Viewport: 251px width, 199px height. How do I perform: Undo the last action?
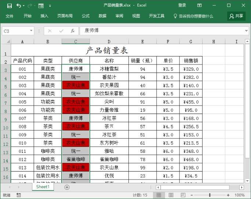[19, 6]
